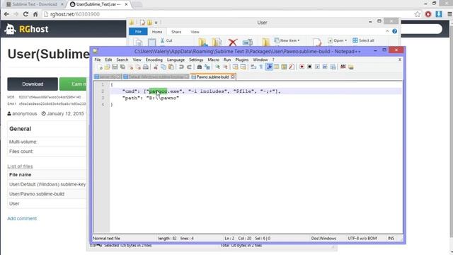453x255 pixels.
Task: Click the Share tab in Explorer ribbon
Action: point(176,32)
